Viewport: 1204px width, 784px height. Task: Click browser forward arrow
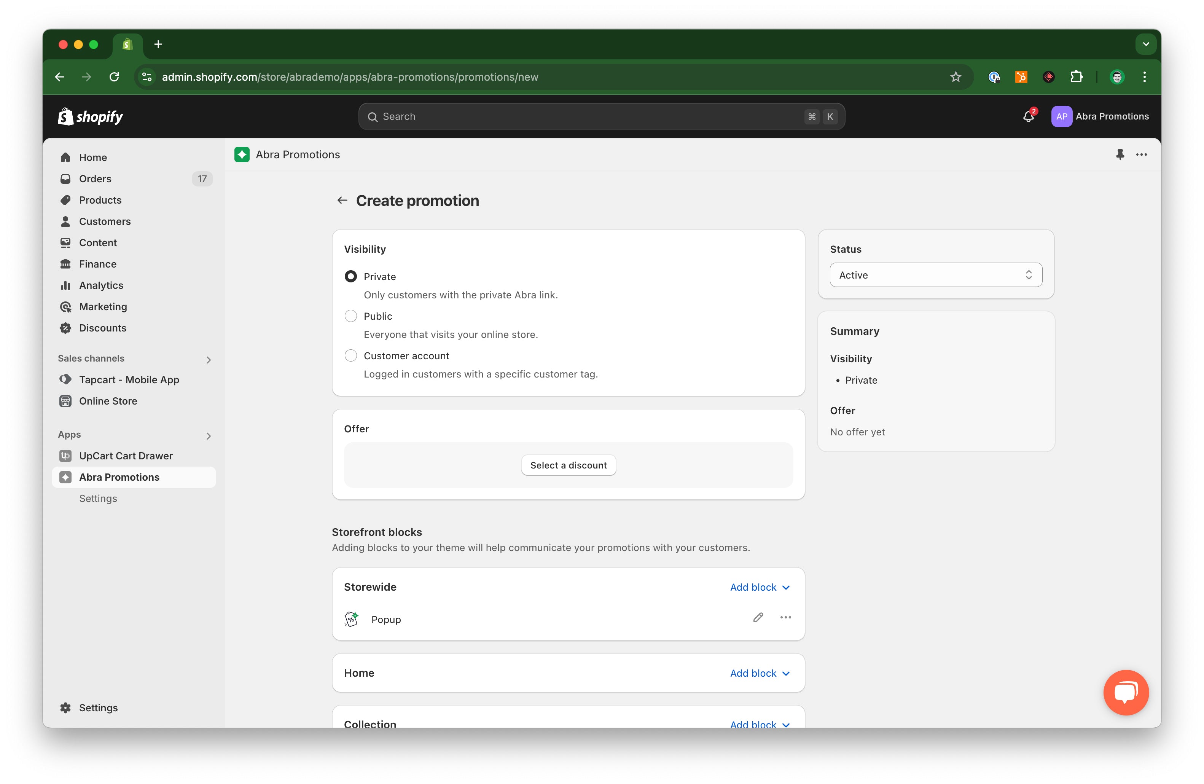click(87, 77)
